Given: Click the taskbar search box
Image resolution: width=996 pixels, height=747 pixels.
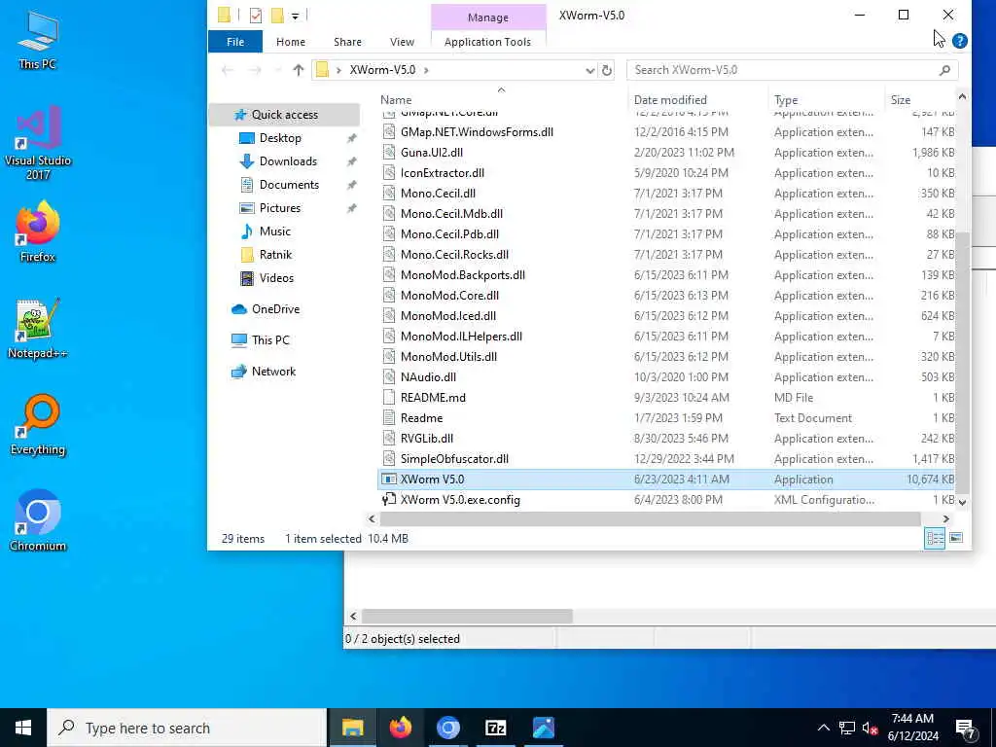Looking at the screenshot, I should coord(187,728).
